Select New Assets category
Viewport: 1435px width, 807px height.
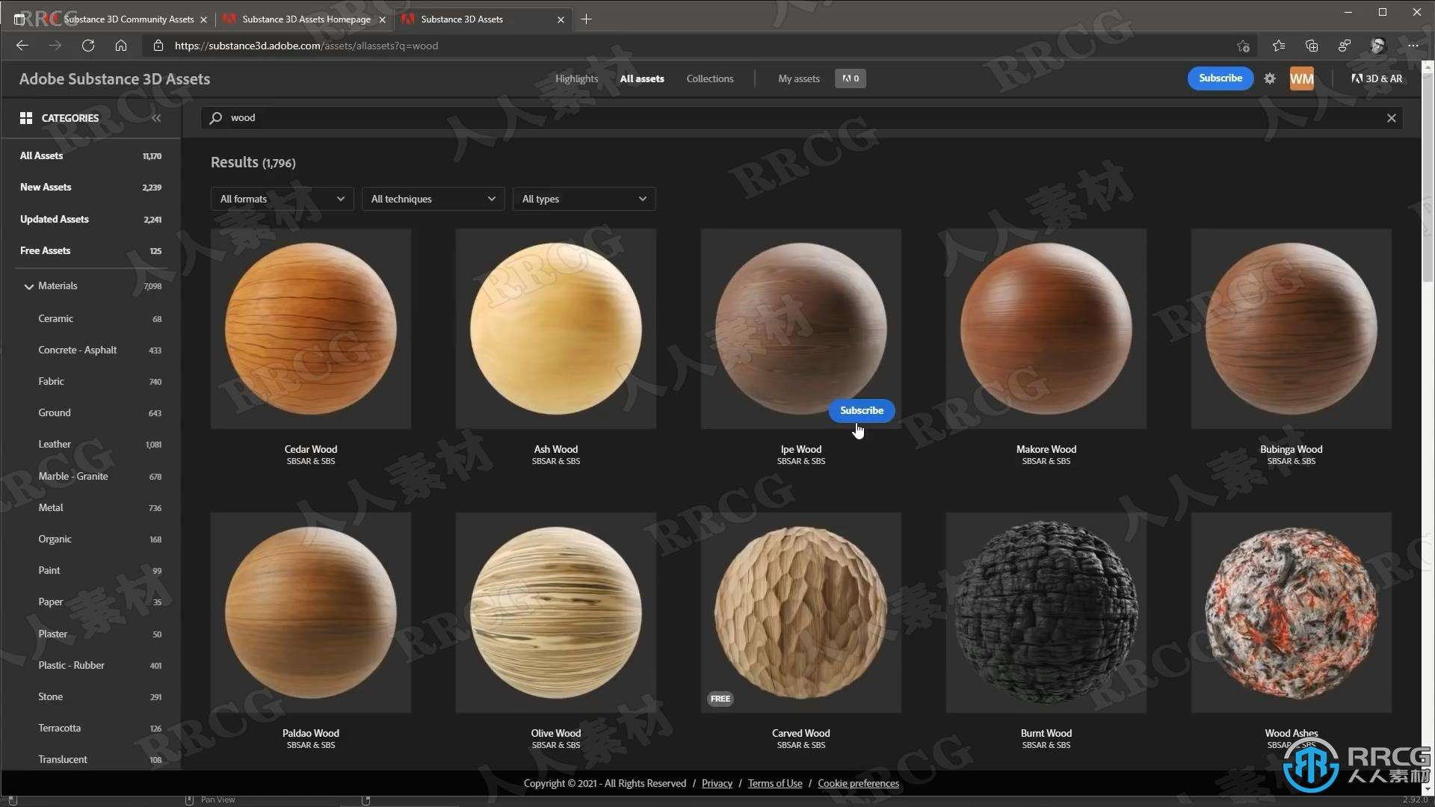(x=90, y=188)
